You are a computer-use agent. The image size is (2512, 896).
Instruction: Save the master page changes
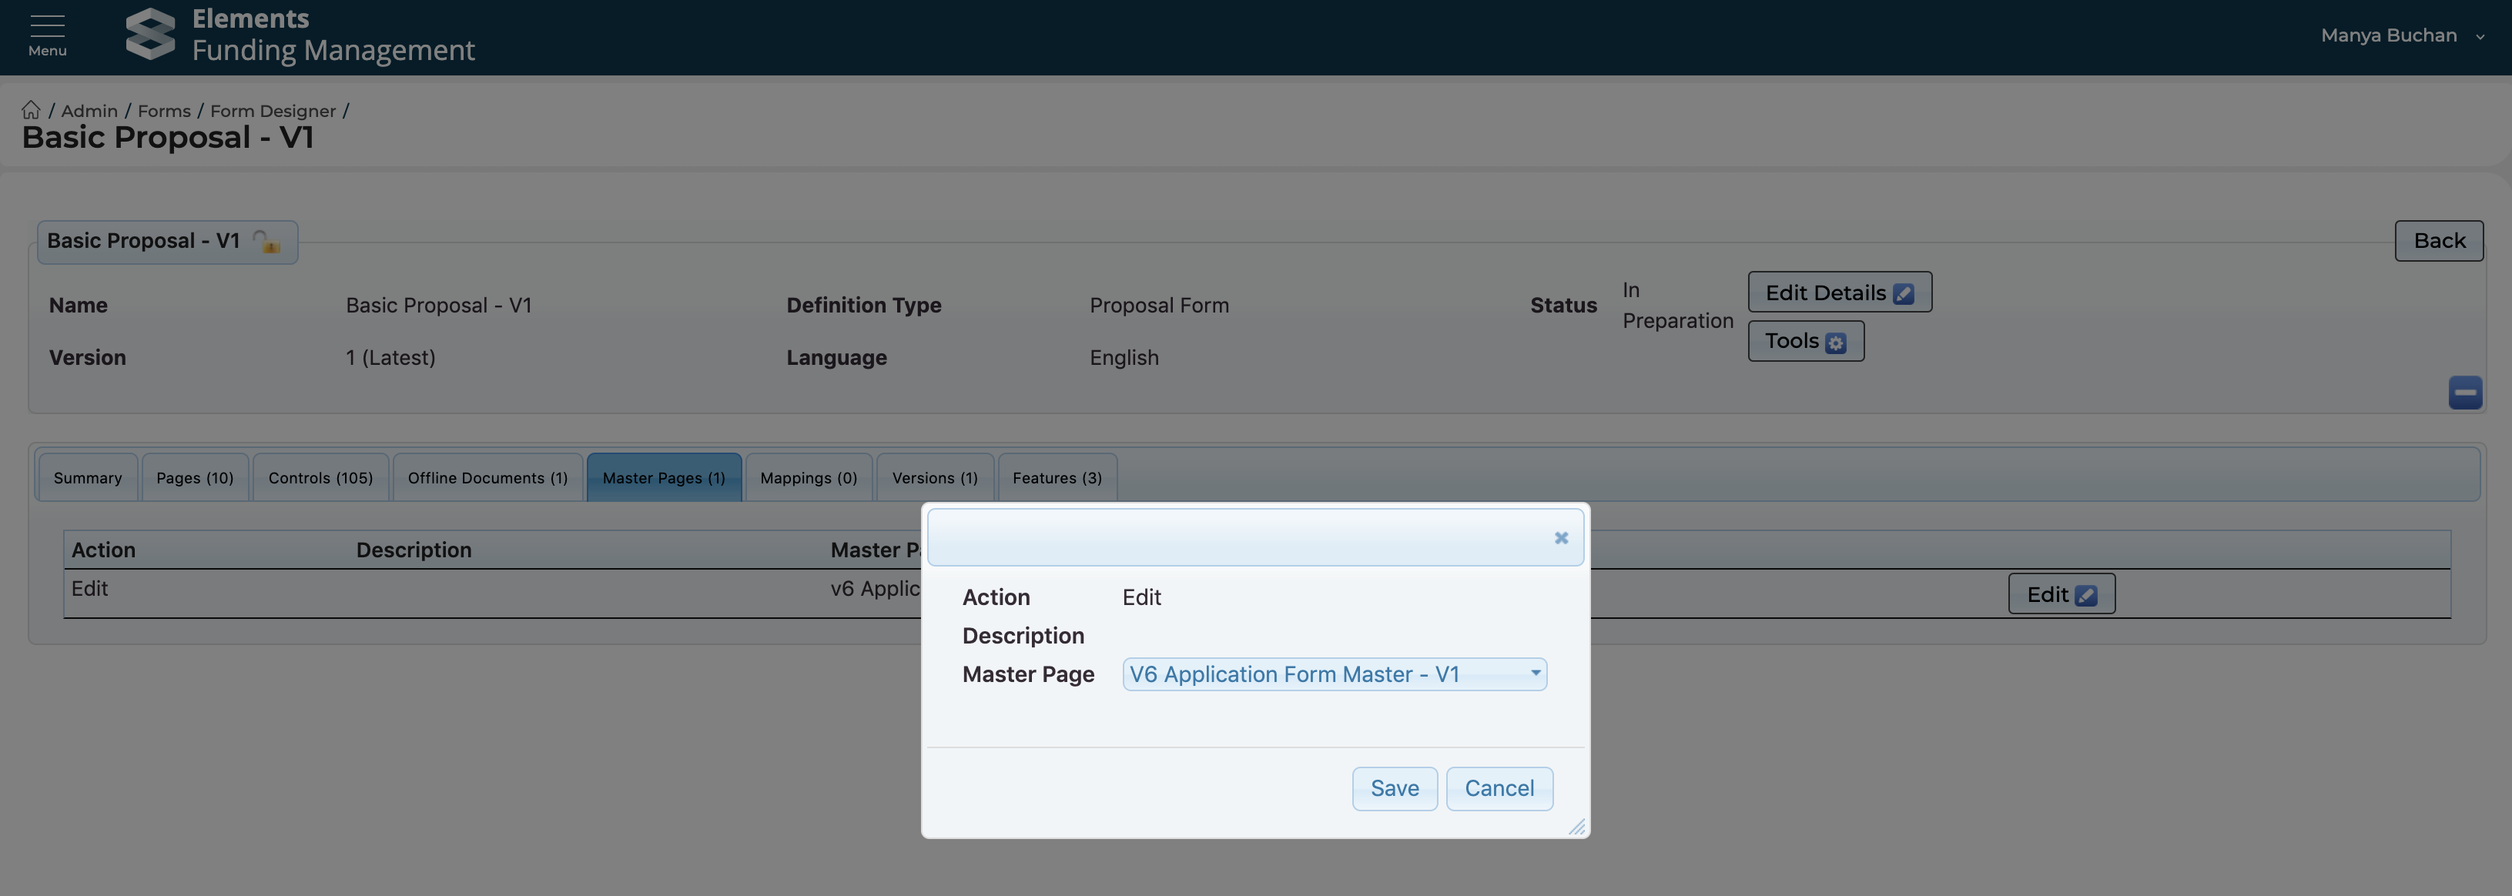pos(1394,789)
